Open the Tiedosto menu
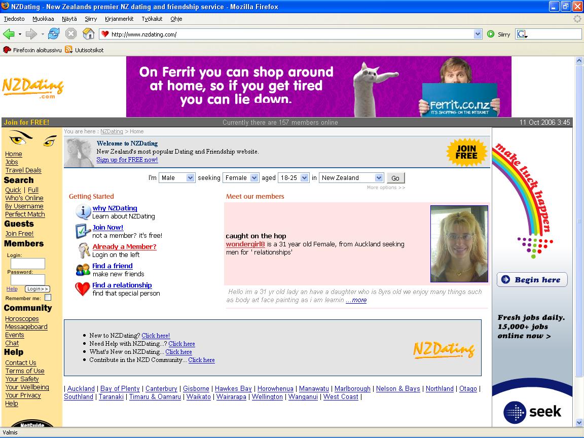 pyautogui.click(x=14, y=19)
